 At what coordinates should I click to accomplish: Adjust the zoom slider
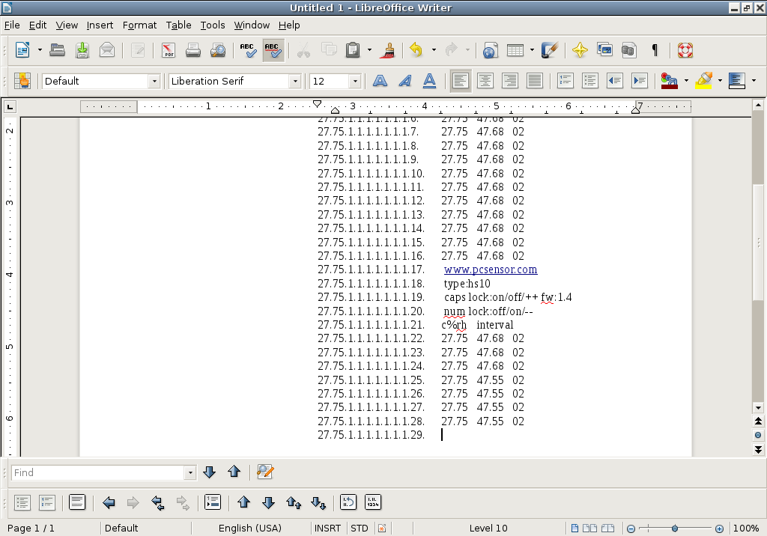click(x=675, y=528)
